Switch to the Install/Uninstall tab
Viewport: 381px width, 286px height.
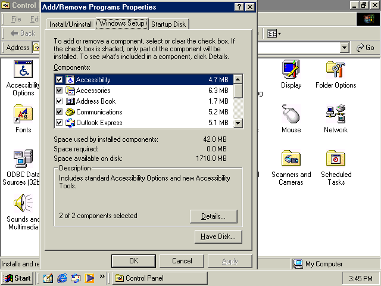[71, 24]
